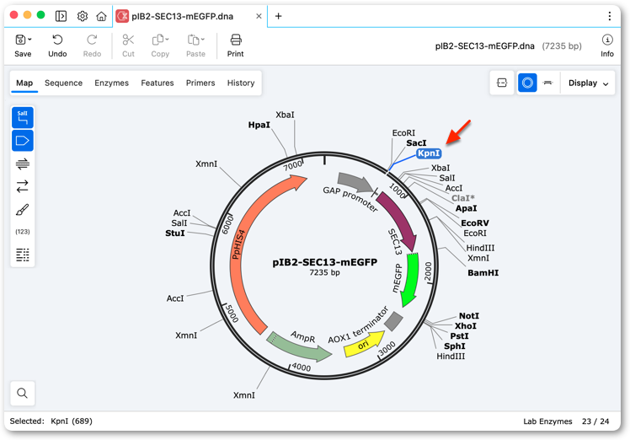This screenshot has height=440, width=630.
Task: Select the purple SEC13 feature arrow
Action: point(402,221)
